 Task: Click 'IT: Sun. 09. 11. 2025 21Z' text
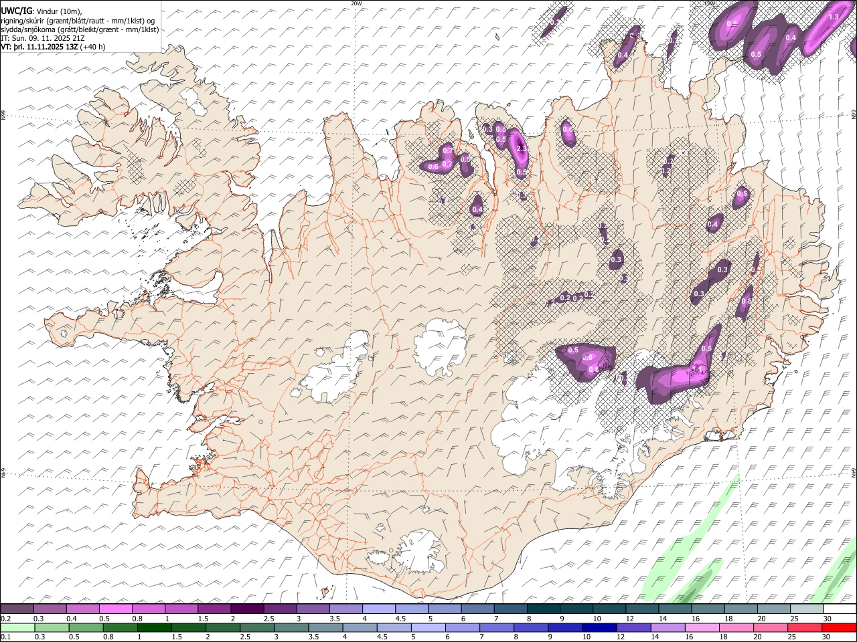(x=42, y=38)
